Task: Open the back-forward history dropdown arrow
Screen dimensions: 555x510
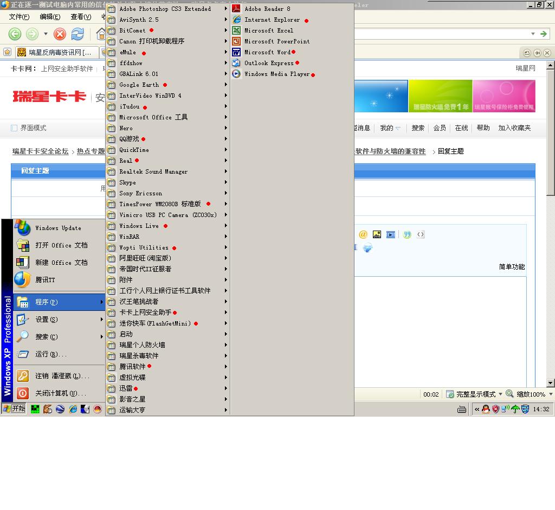Action: click(46, 34)
